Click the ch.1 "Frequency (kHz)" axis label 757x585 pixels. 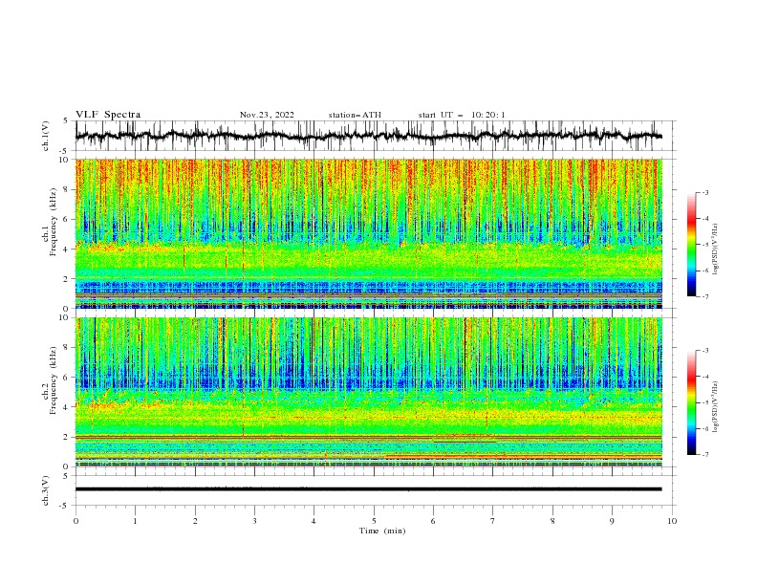pos(54,222)
